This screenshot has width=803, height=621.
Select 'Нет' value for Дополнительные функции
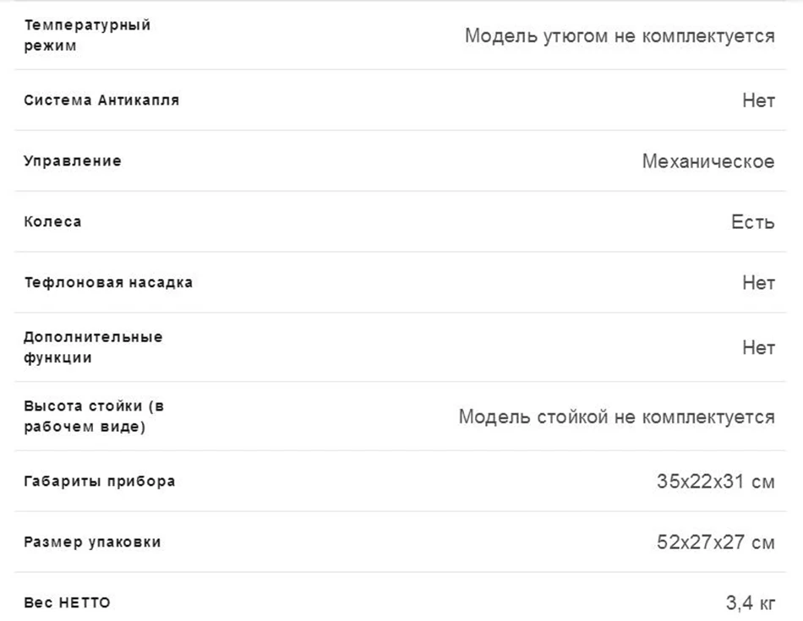(758, 348)
